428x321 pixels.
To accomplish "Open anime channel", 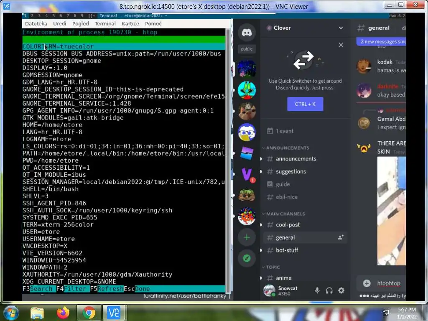I will coord(304,278).
